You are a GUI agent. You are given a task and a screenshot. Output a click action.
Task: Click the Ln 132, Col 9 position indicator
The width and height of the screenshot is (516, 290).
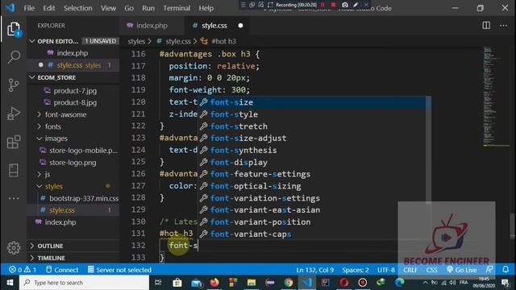pos(315,270)
